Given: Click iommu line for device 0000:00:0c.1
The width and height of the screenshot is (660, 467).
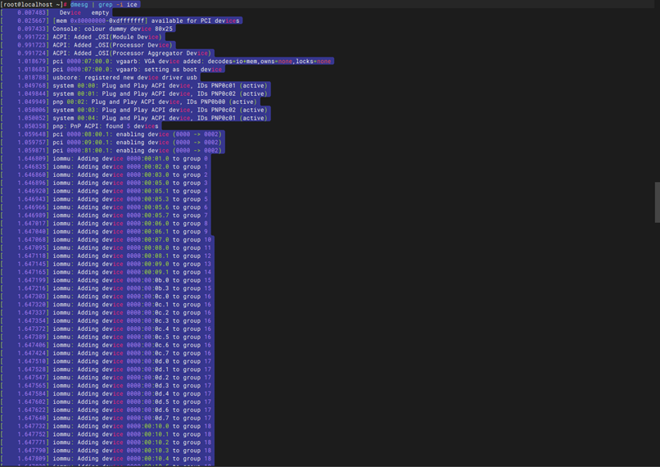Looking at the screenshot, I should pyautogui.click(x=107, y=305).
